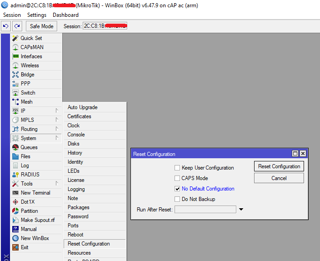Screen dimensions: 320x261
Task: Open the Settings menu
Action: click(37, 15)
